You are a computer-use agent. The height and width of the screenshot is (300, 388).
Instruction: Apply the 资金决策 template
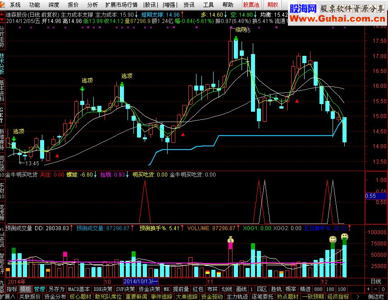[149, 289]
